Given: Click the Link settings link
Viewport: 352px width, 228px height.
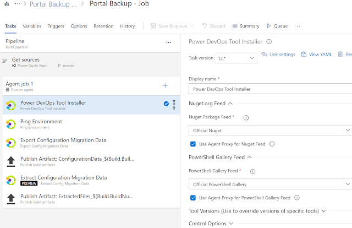Looking at the screenshot, I should [279, 55].
